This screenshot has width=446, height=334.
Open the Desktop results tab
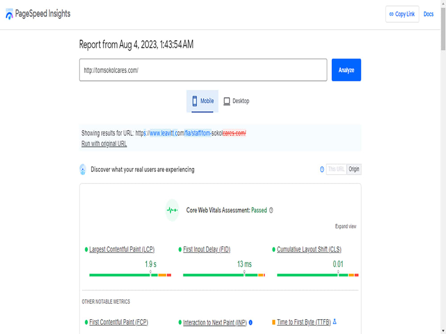(x=236, y=101)
